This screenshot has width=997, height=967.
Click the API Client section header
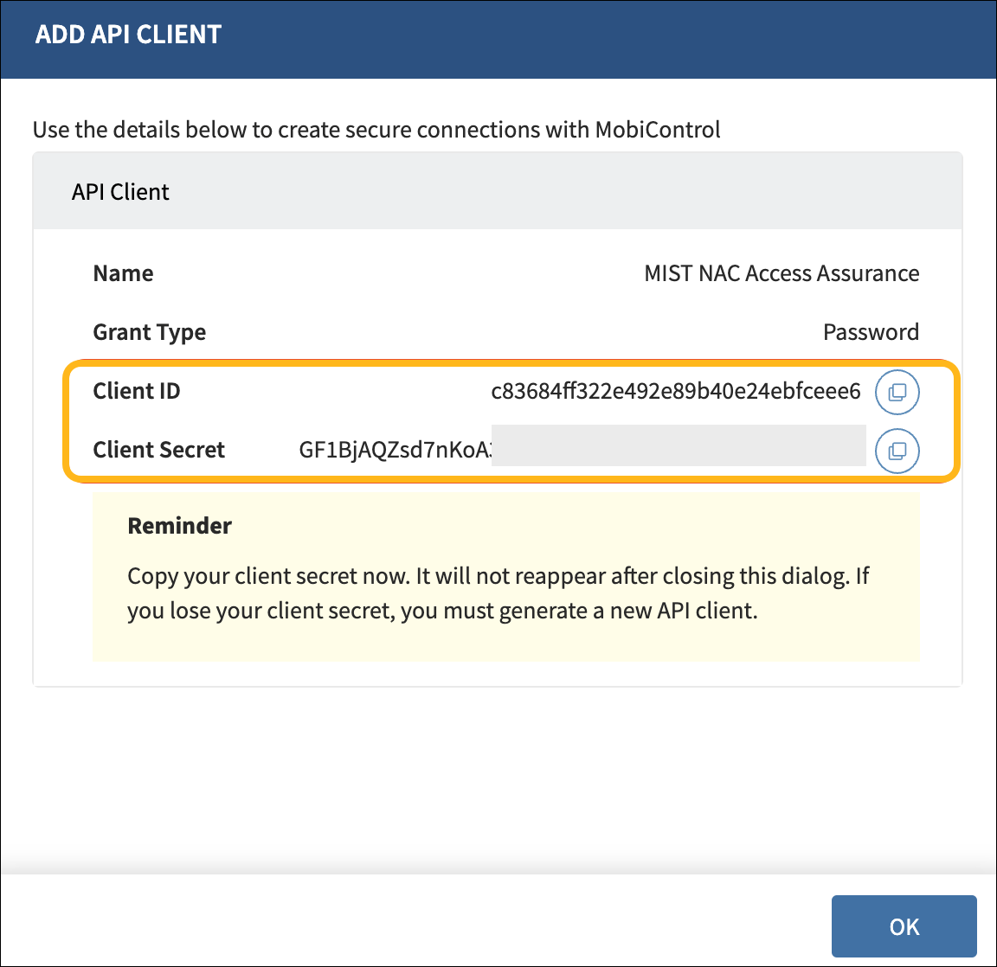tap(120, 192)
